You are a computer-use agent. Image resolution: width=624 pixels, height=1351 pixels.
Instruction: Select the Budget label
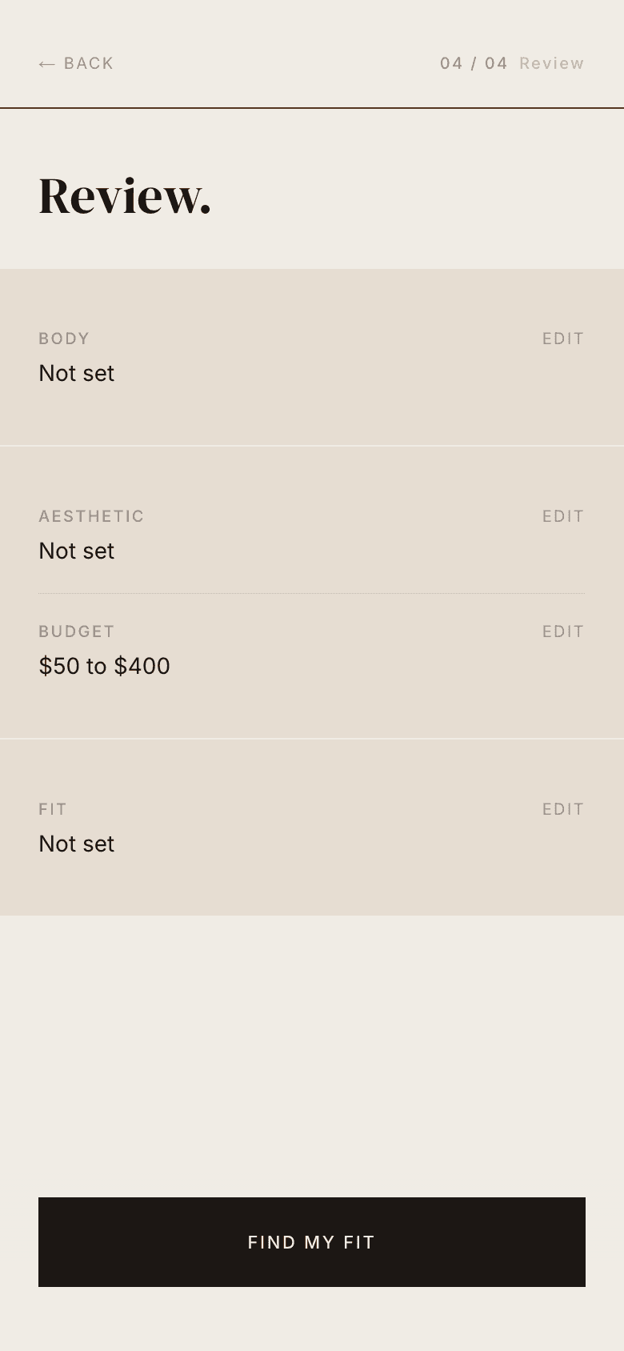(x=77, y=631)
